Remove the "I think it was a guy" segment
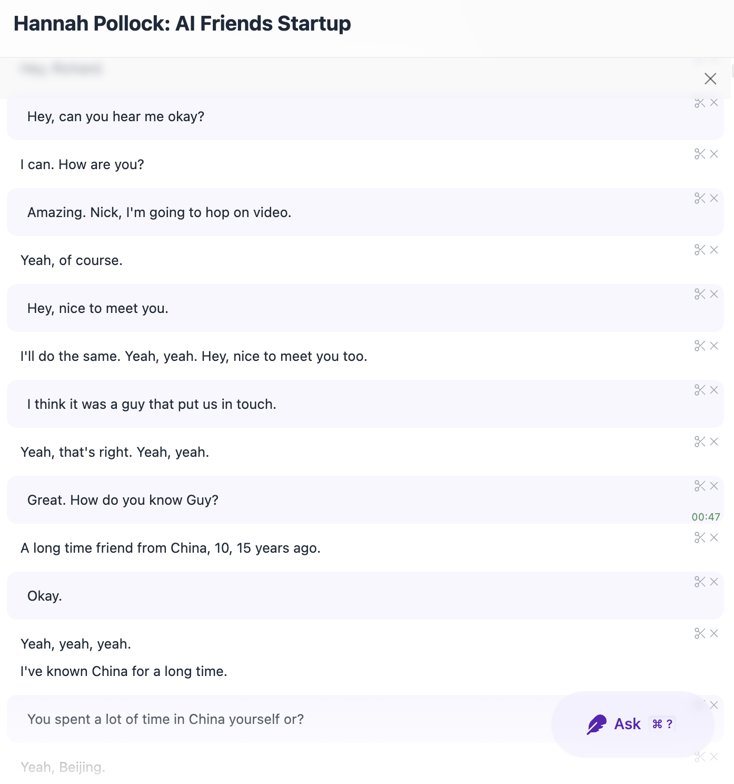The height and width of the screenshot is (784, 734). click(715, 390)
